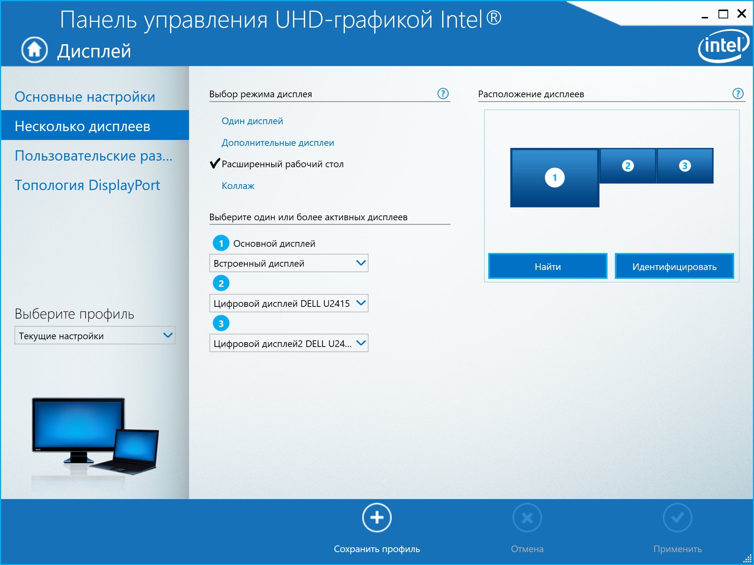
Task: Click the numbered badge 2 above DELL U2415
Action: pos(221,283)
